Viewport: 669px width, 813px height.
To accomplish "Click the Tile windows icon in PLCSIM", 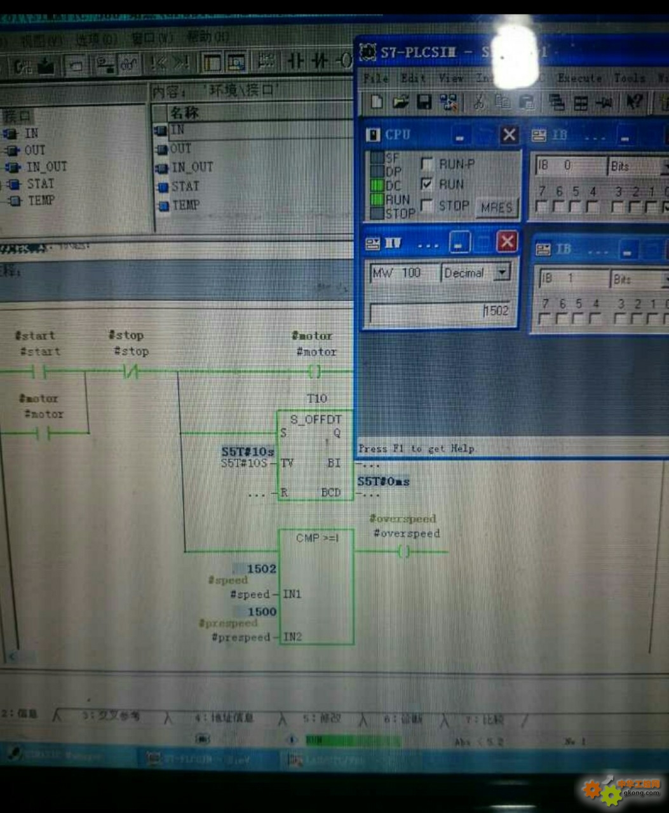I will (581, 102).
